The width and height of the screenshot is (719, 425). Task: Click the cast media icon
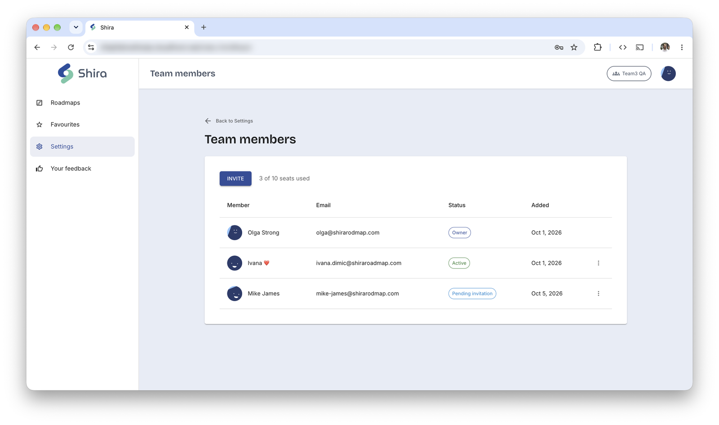(639, 48)
